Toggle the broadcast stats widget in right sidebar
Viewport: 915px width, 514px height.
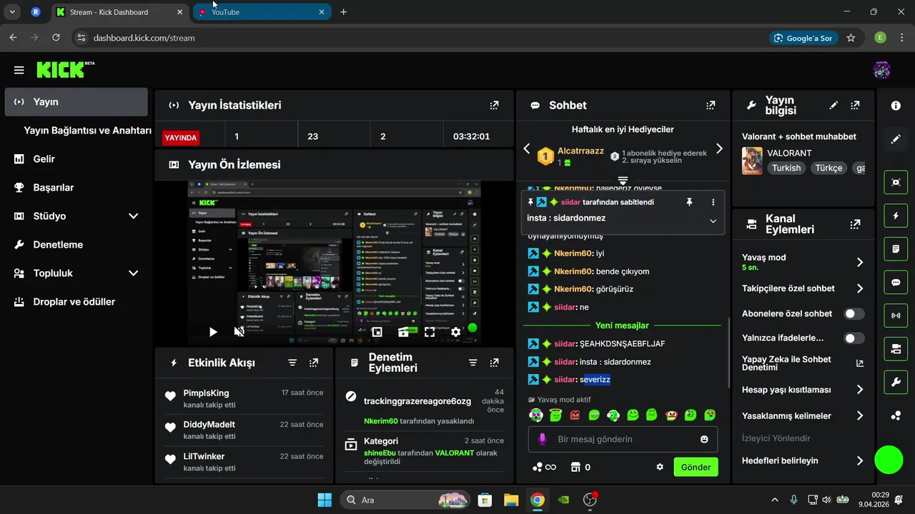[896, 316]
